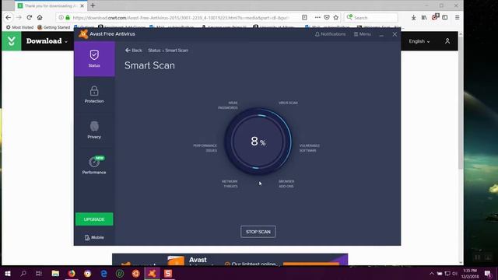Click the Weak Passwords stage label
This screenshot has width=498, height=280.
[x=228, y=105]
